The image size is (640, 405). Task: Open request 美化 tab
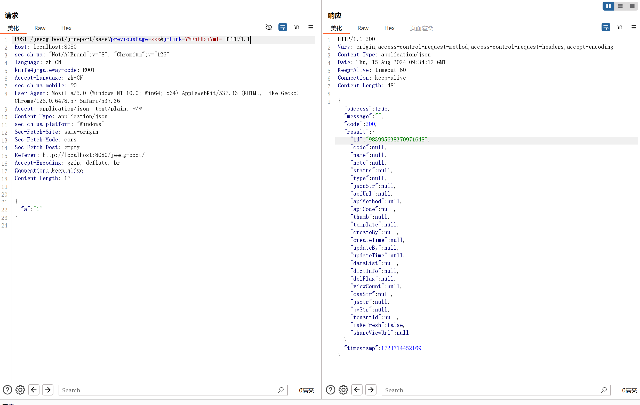pyautogui.click(x=13, y=28)
